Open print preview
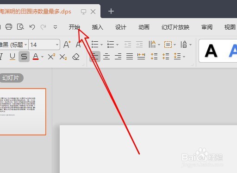The width and height of the screenshot is (237, 173). click(20, 27)
